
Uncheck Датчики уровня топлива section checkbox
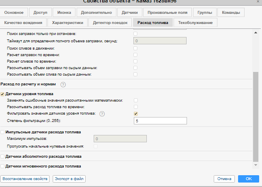(x=3, y=94)
